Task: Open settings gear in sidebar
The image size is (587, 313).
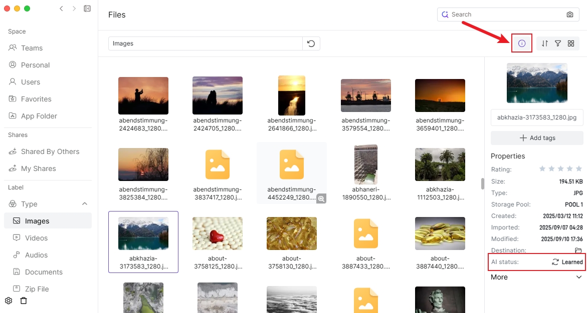Action: (x=9, y=300)
